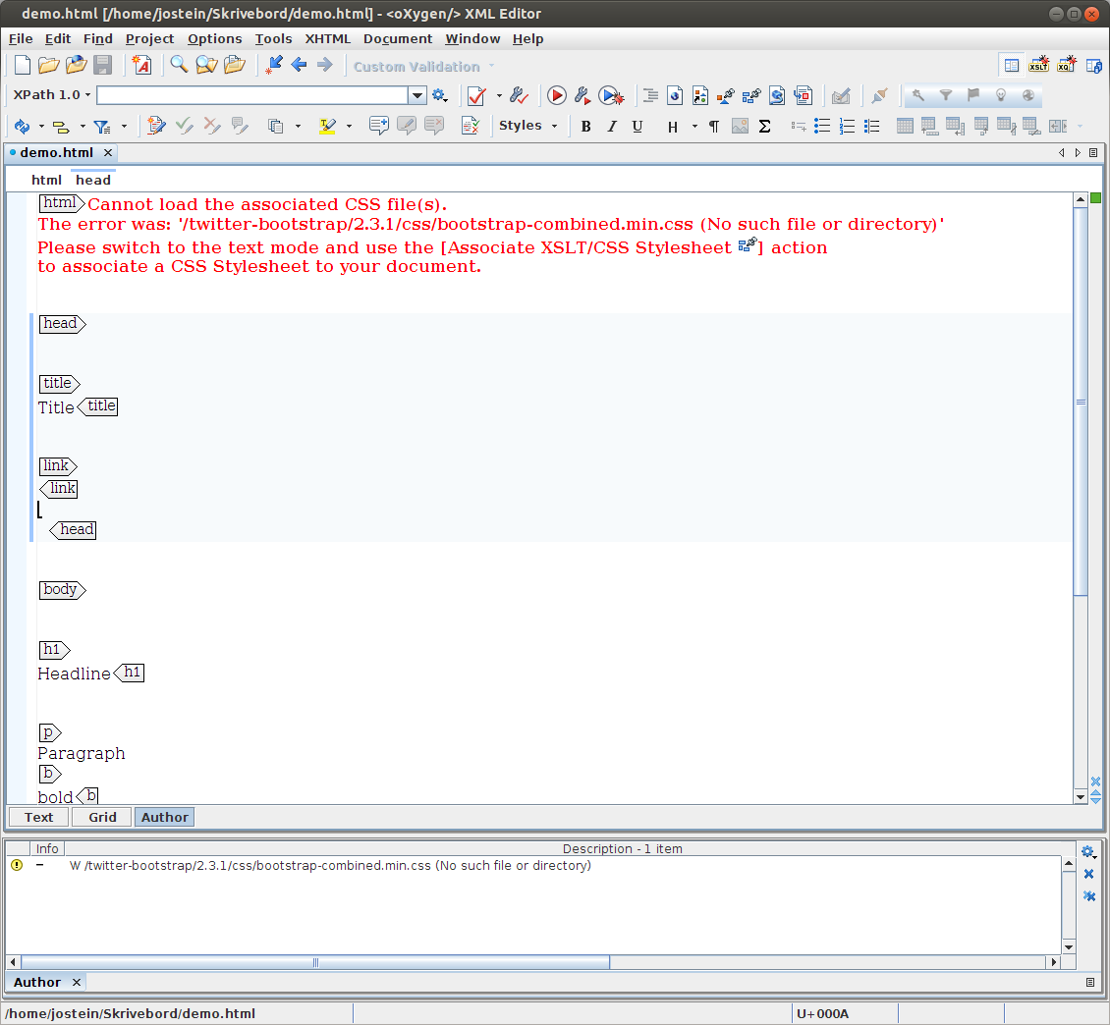Click the XPath expression input field
The height and width of the screenshot is (1025, 1110).
[x=251, y=95]
